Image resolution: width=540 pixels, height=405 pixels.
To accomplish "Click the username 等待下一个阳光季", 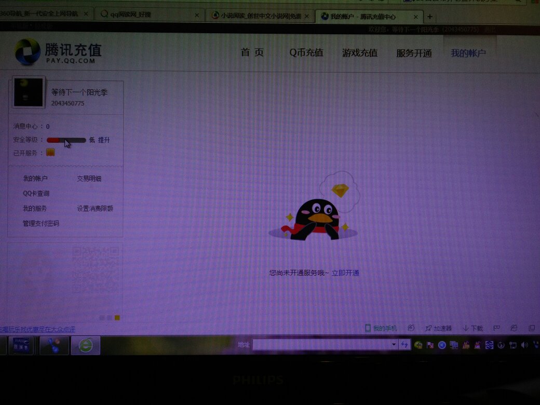I will 79,92.
